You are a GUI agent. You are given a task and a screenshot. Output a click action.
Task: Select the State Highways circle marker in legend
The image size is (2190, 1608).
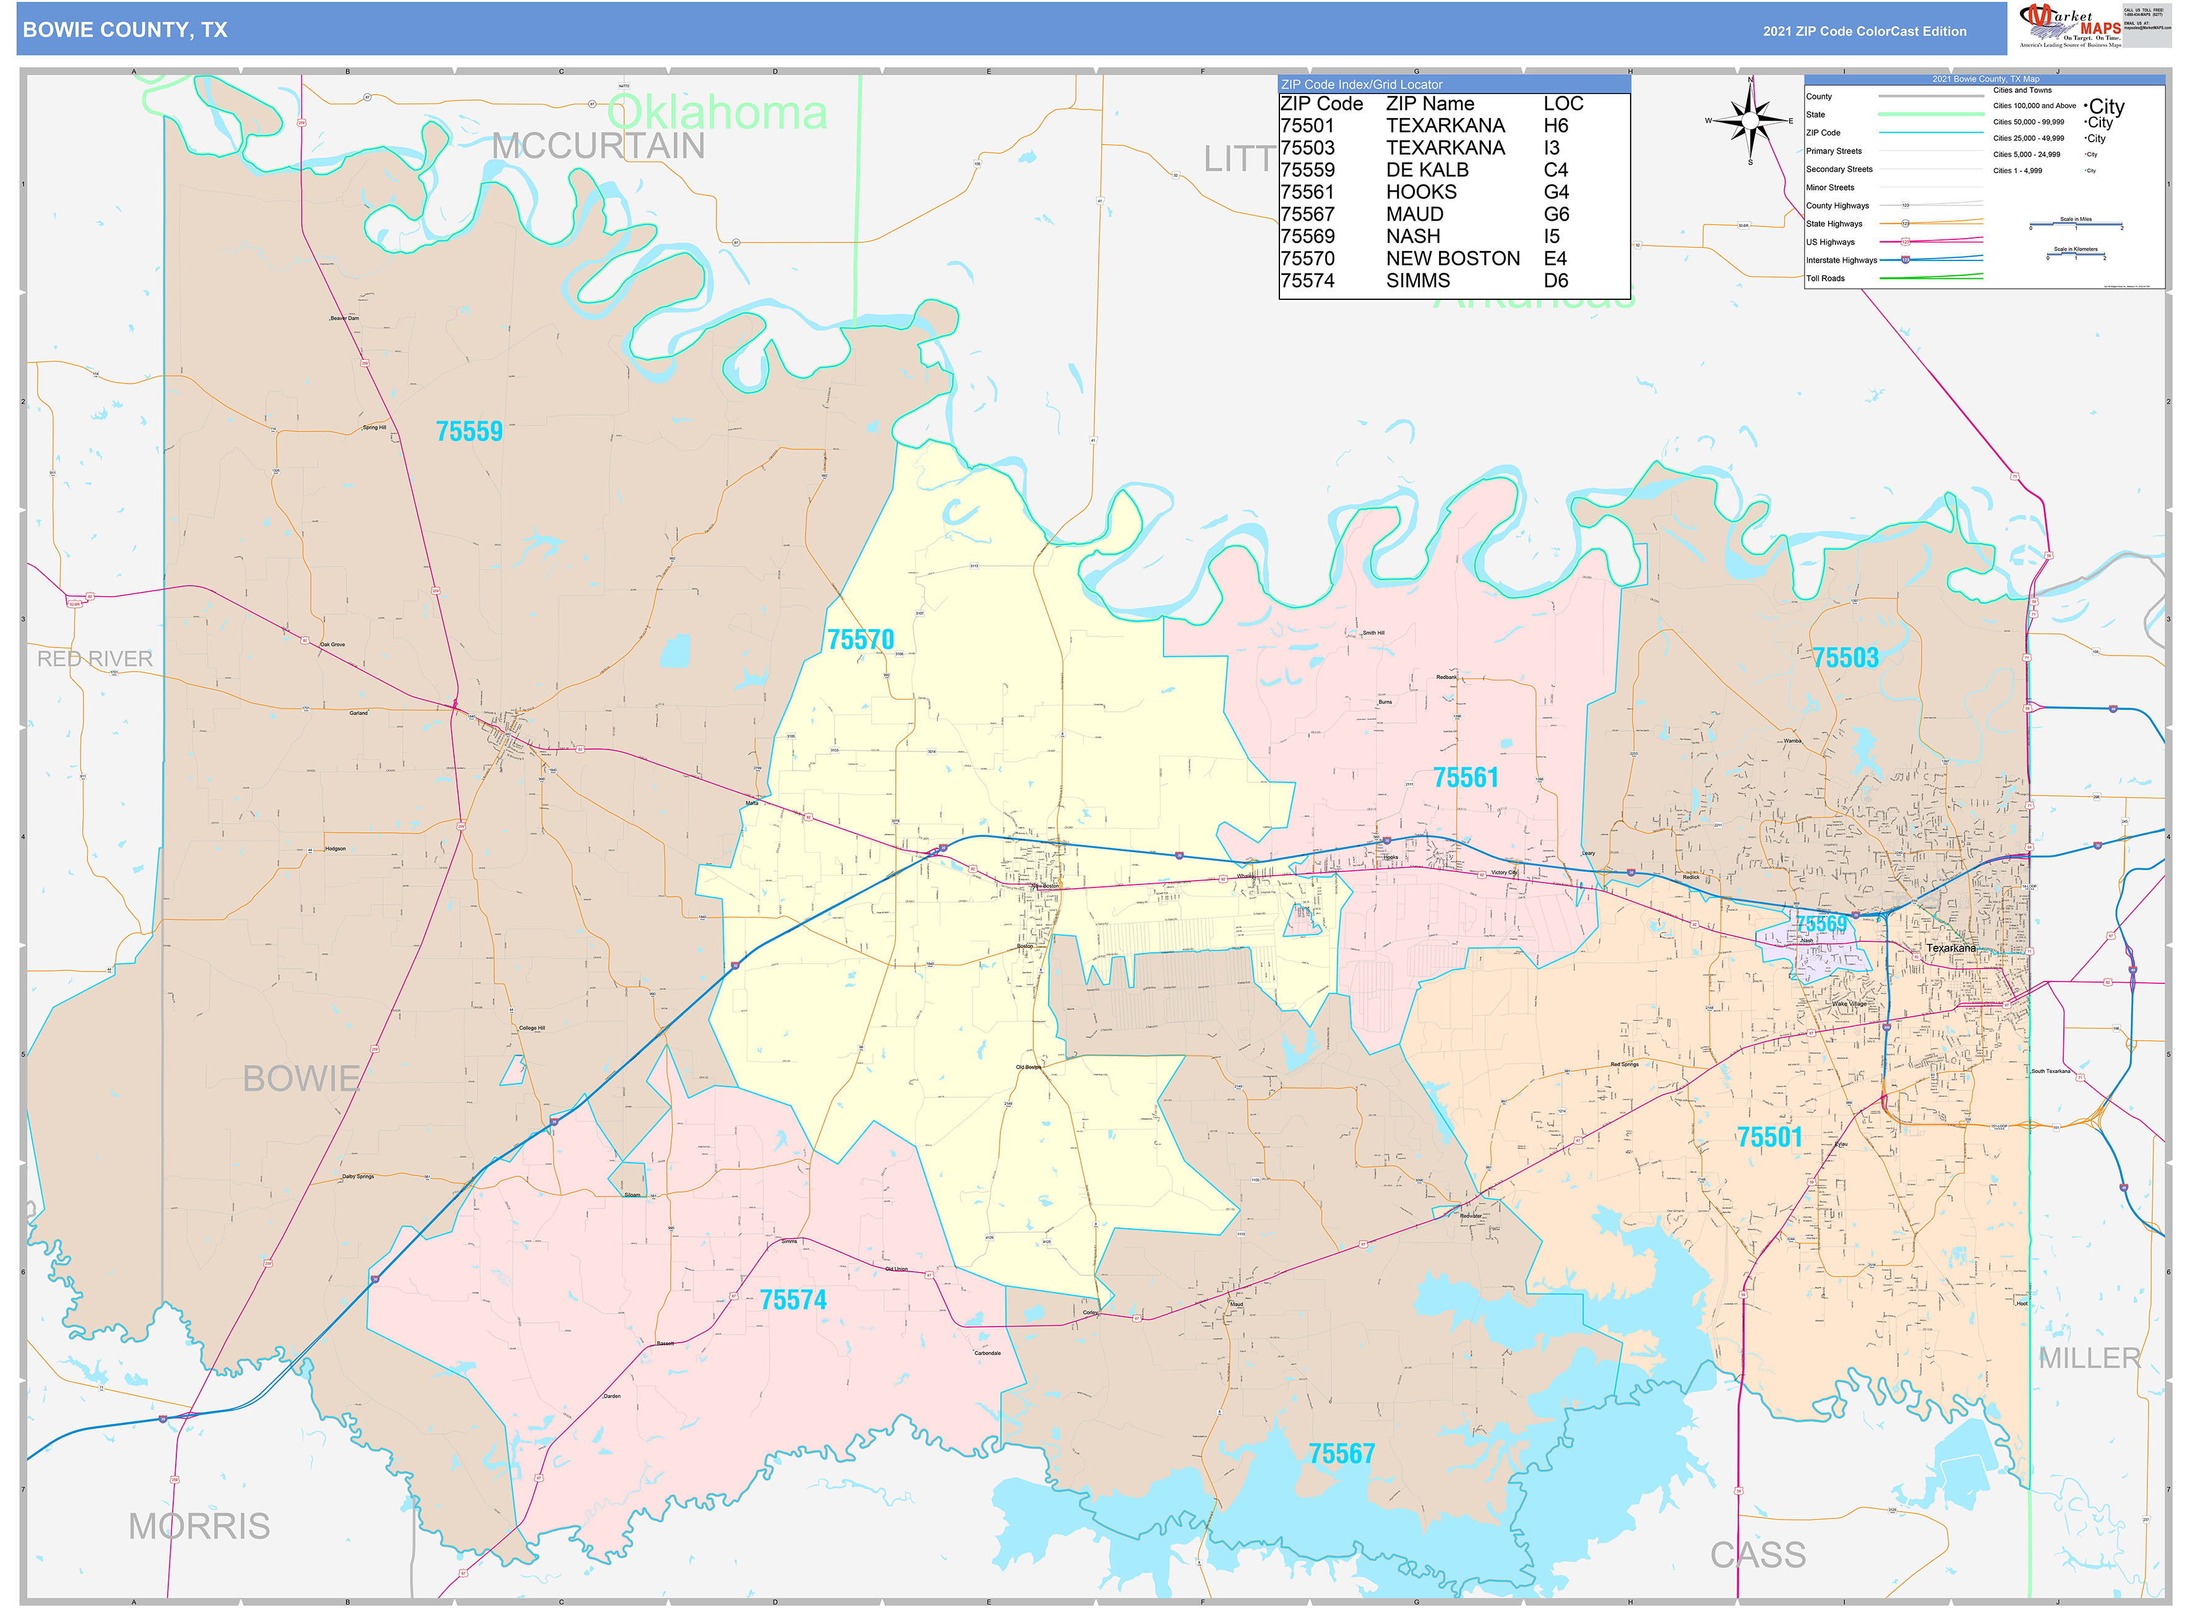coord(1905,224)
